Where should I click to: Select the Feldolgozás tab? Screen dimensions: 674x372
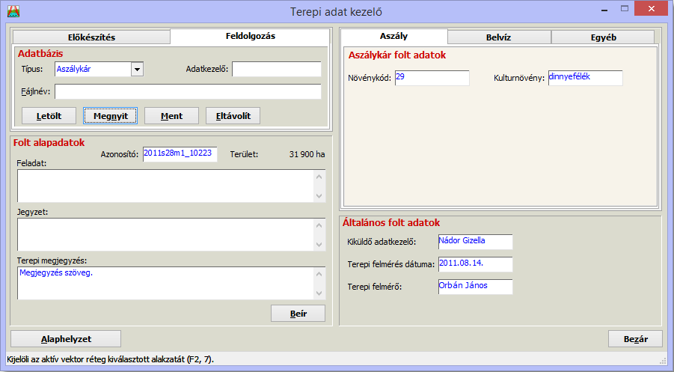[250, 36]
